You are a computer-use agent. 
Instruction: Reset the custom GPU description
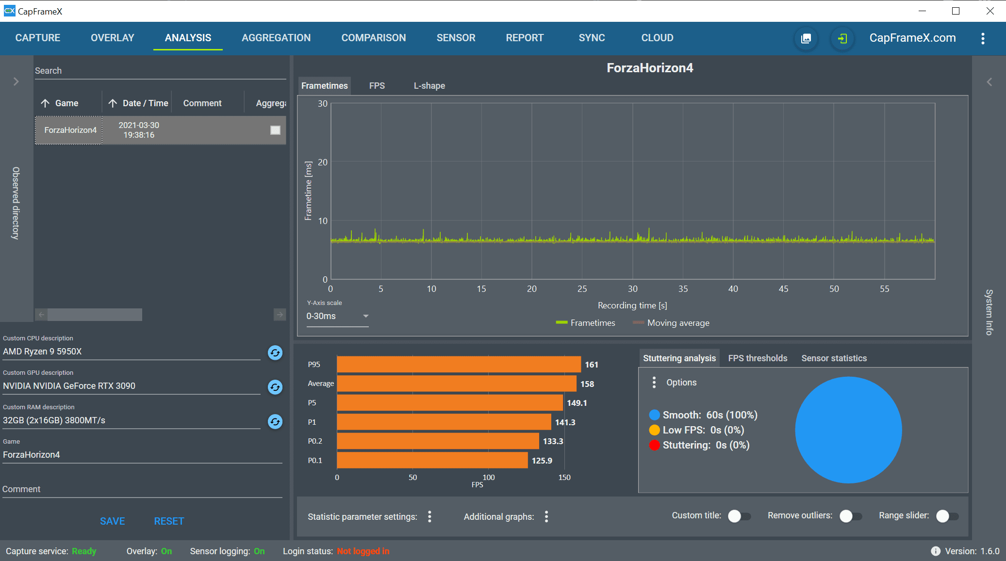pos(275,387)
